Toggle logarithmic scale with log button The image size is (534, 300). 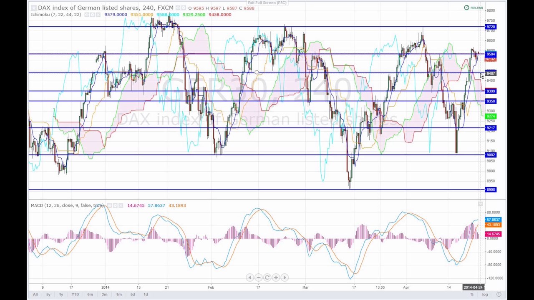pos(485,295)
